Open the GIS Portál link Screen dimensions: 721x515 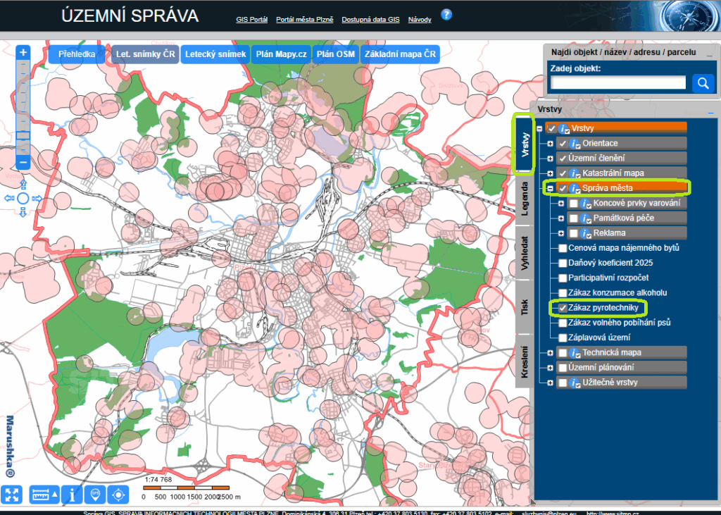click(x=251, y=19)
